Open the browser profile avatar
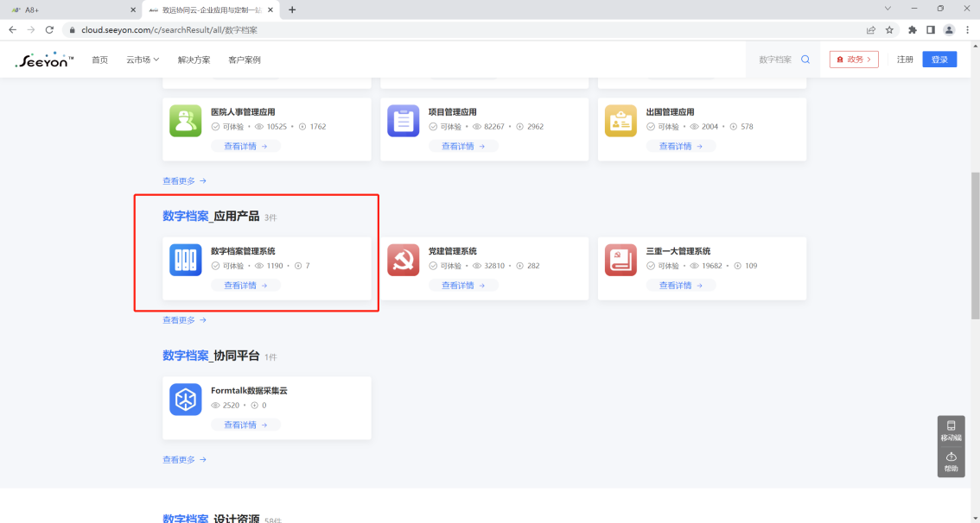This screenshot has height=523, width=980. [949, 30]
